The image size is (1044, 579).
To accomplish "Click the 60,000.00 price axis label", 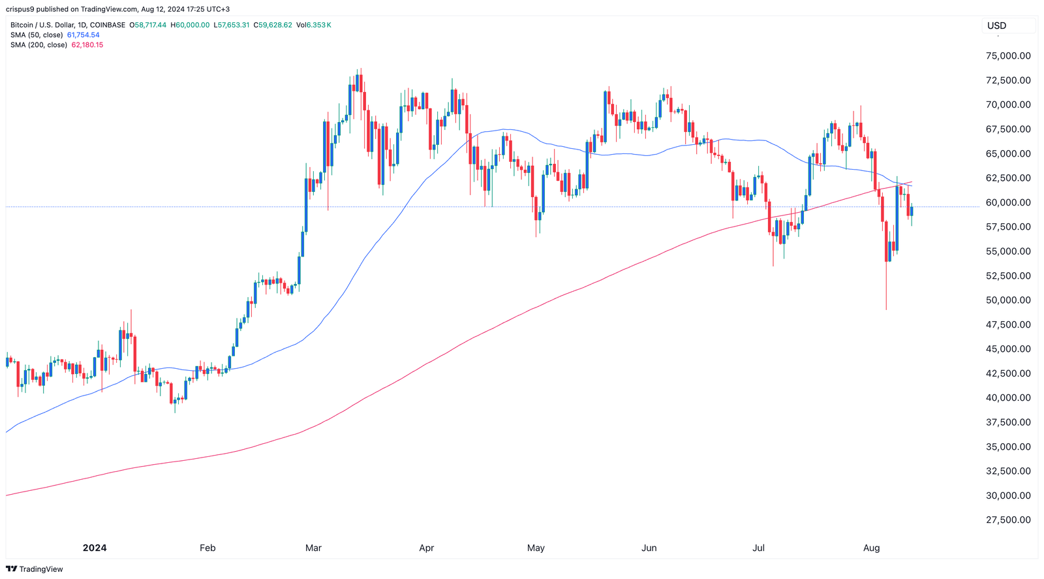I will 1008,202.
